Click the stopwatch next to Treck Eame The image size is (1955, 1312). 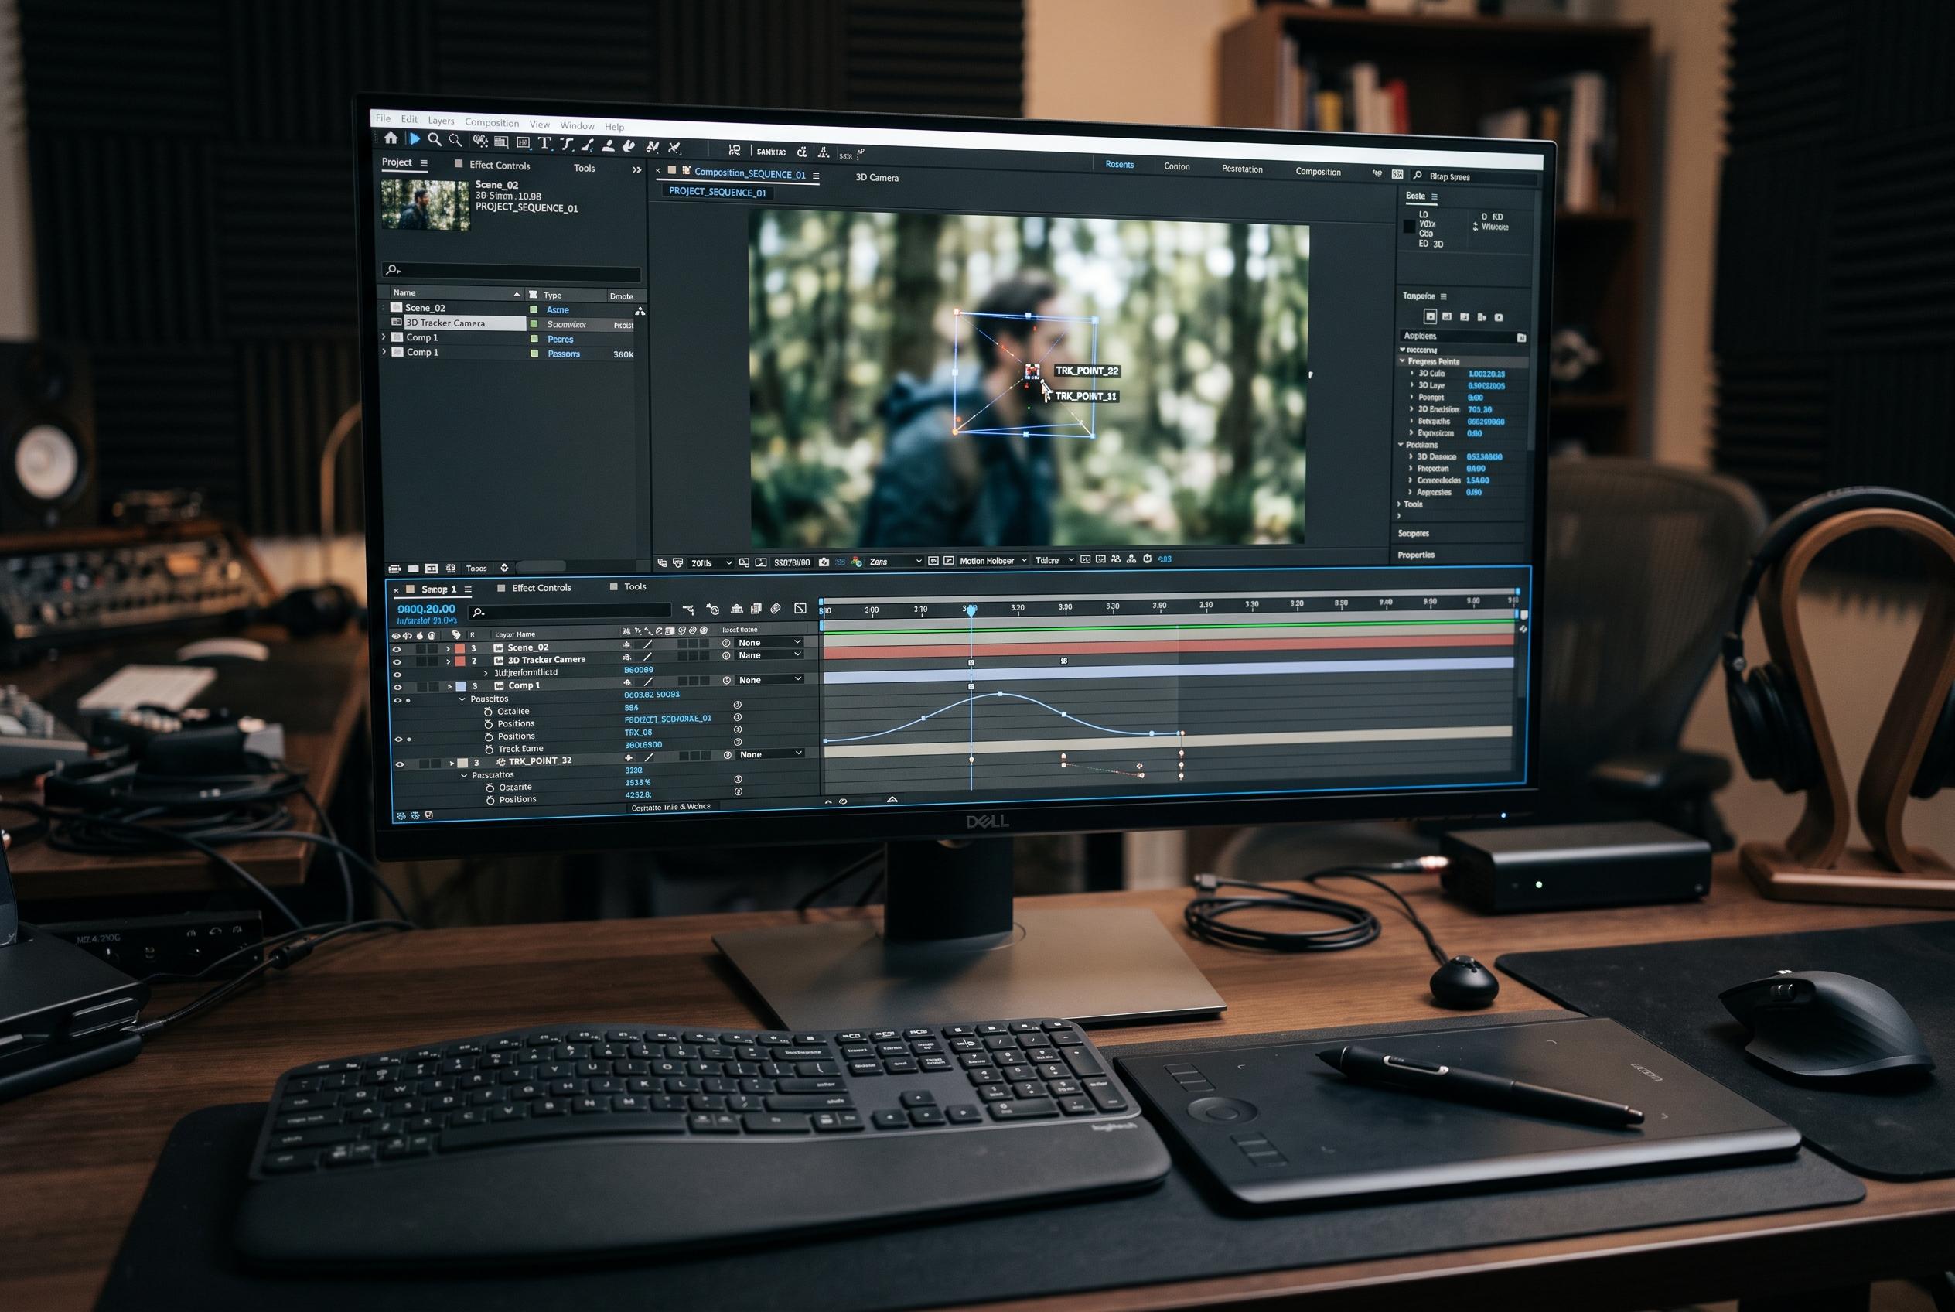489,749
